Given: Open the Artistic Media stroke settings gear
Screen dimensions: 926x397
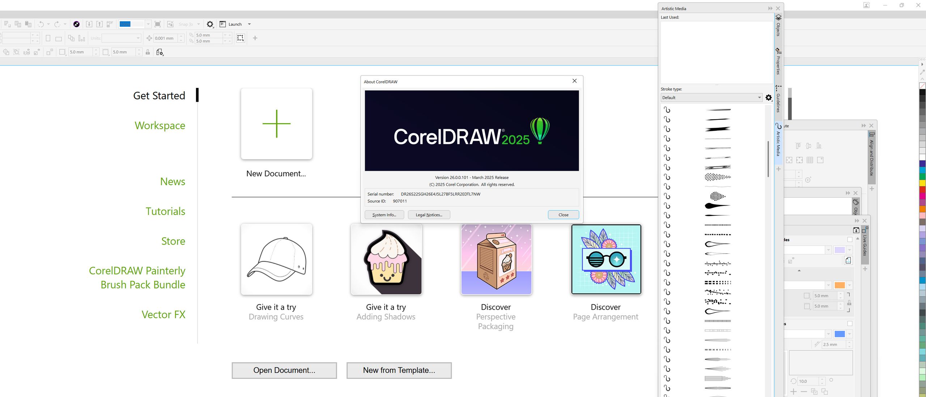Looking at the screenshot, I should click(x=769, y=97).
